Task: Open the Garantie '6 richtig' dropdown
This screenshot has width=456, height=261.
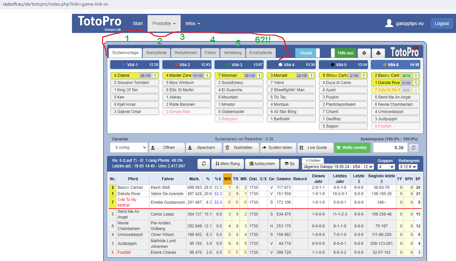Action: point(129,148)
